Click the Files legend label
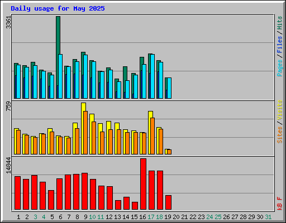Viewport: 286px width, 223px height. (x=280, y=45)
